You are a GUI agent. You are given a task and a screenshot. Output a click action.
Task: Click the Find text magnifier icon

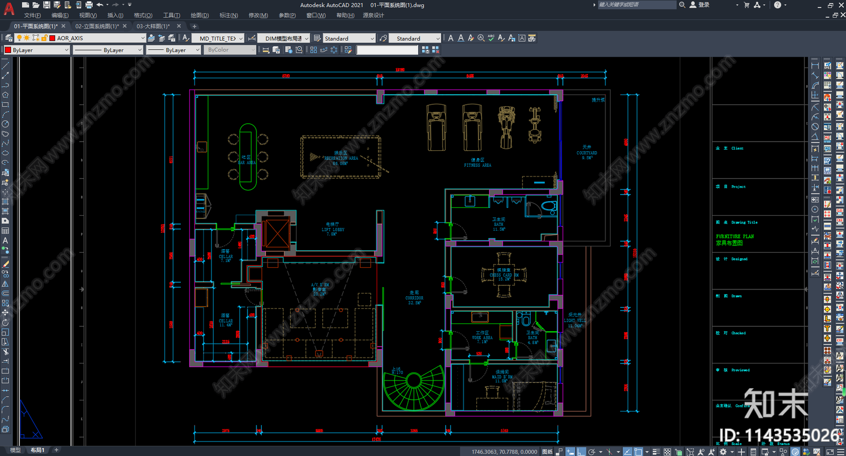[481, 38]
